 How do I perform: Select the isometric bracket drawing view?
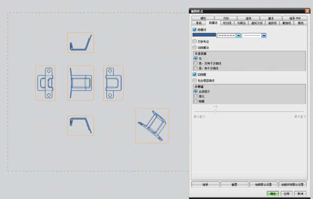(x=152, y=126)
